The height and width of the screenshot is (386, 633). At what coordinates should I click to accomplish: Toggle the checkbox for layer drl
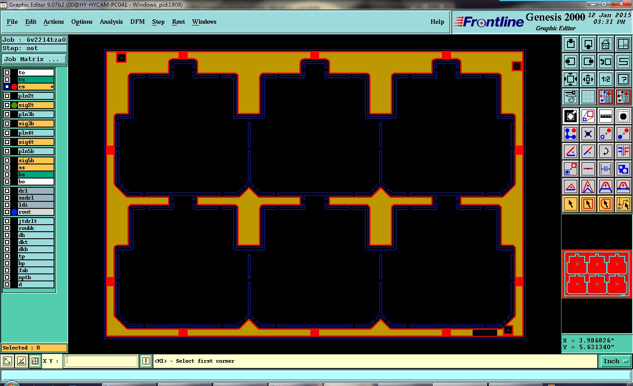pos(7,191)
